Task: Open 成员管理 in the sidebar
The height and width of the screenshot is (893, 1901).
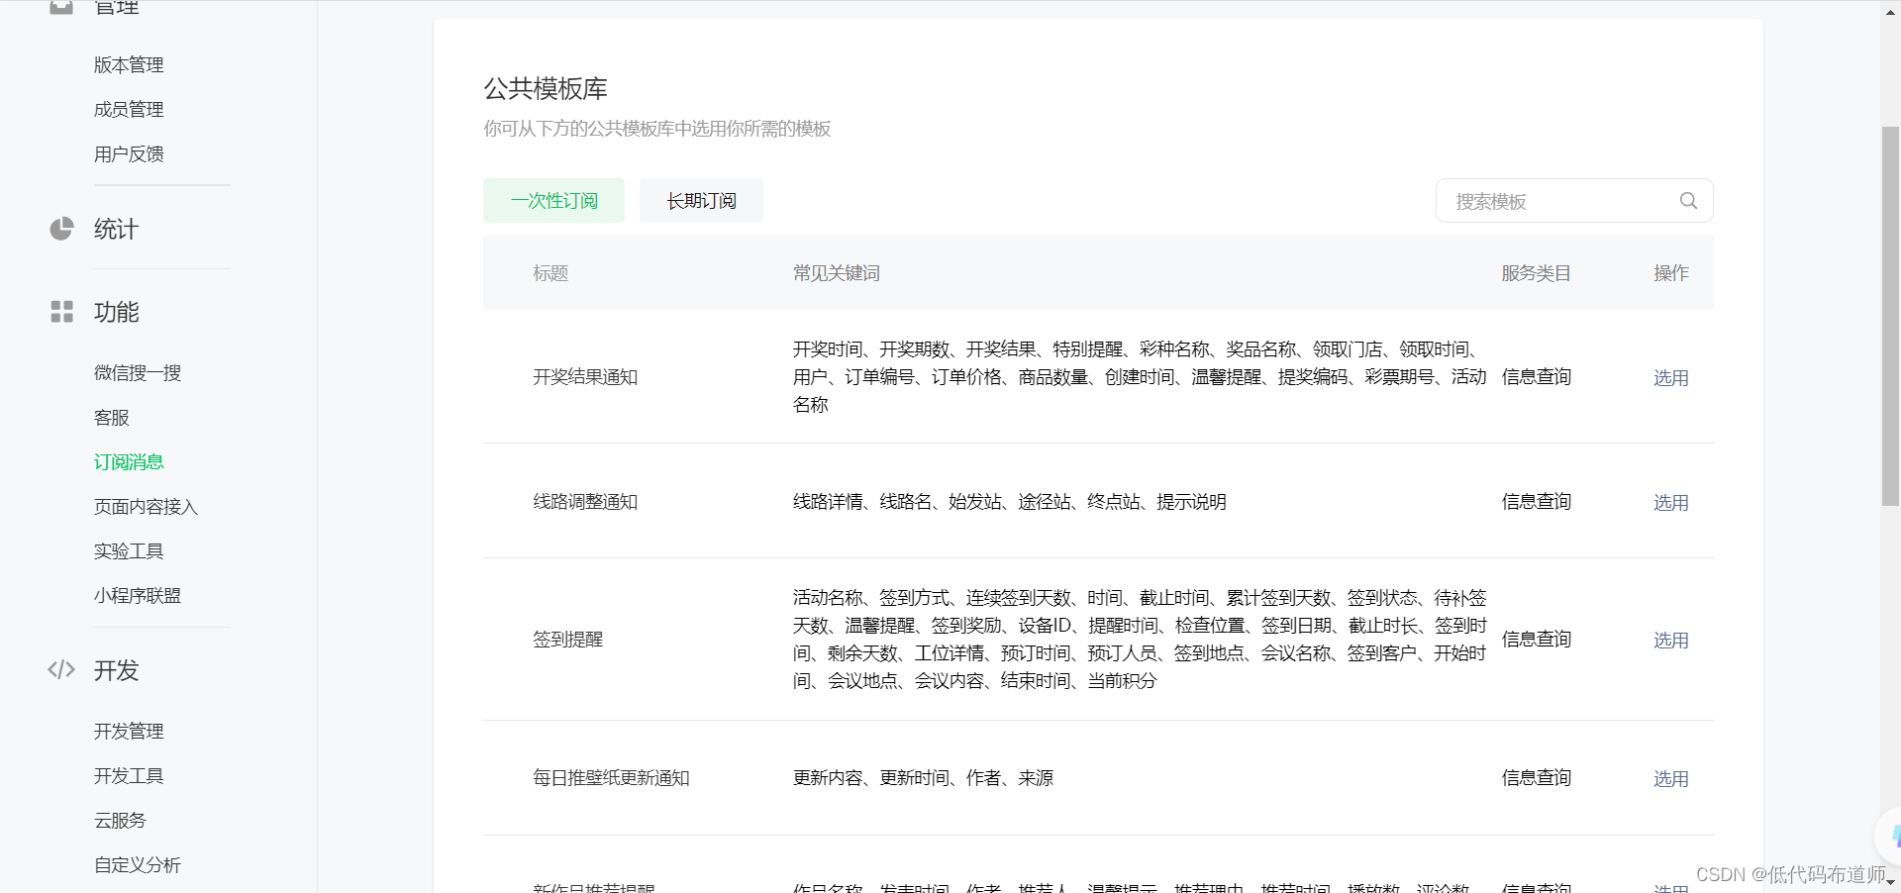Action: coord(129,110)
